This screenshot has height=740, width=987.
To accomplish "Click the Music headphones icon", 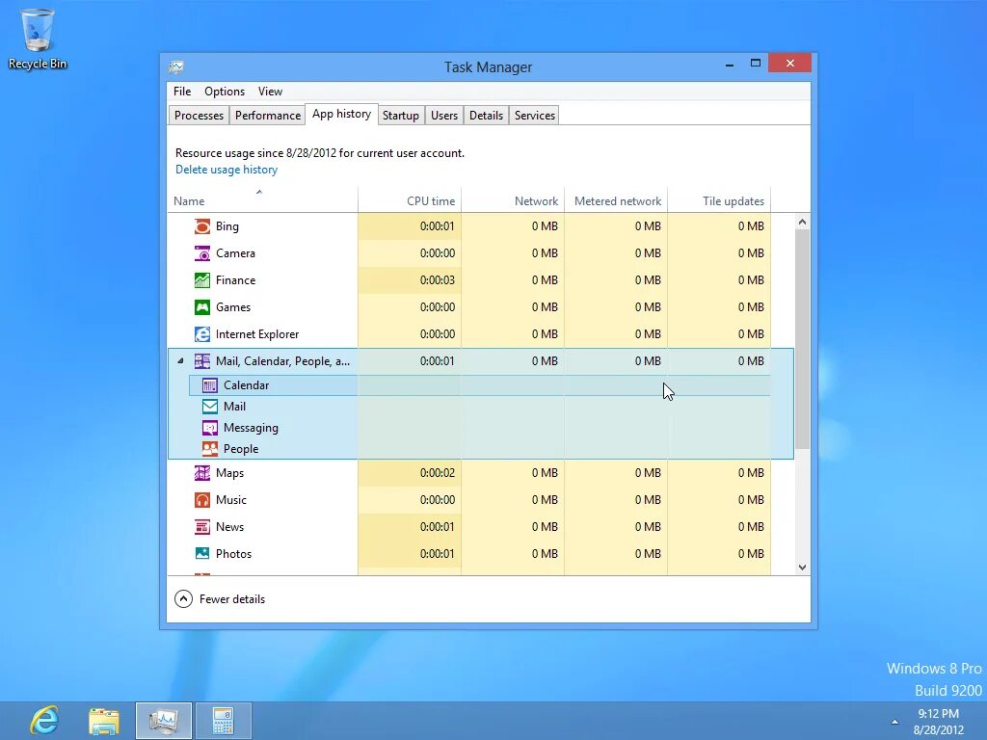I will (202, 500).
